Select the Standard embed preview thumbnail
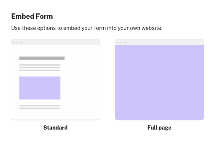This screenshot has width=216, height=143. tap(55, 80)
